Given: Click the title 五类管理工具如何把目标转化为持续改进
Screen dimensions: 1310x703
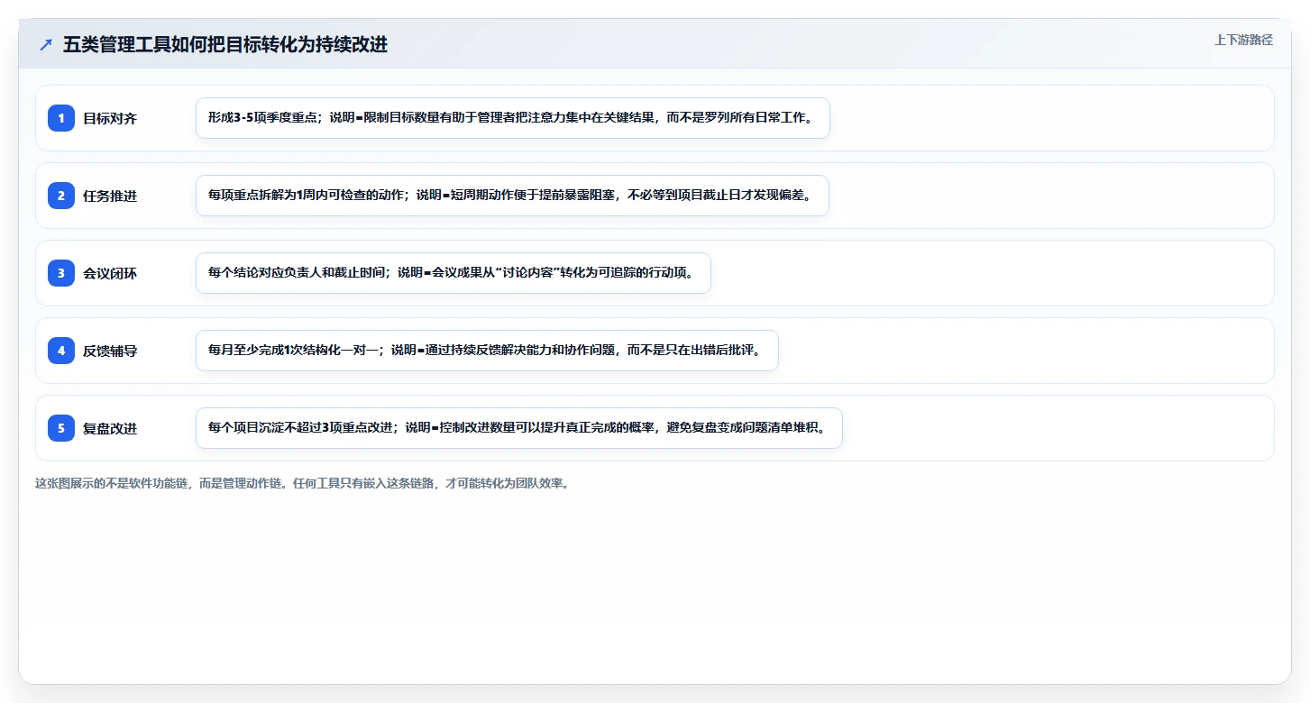Looking at the screenshot, I should [x=225, y=45].
